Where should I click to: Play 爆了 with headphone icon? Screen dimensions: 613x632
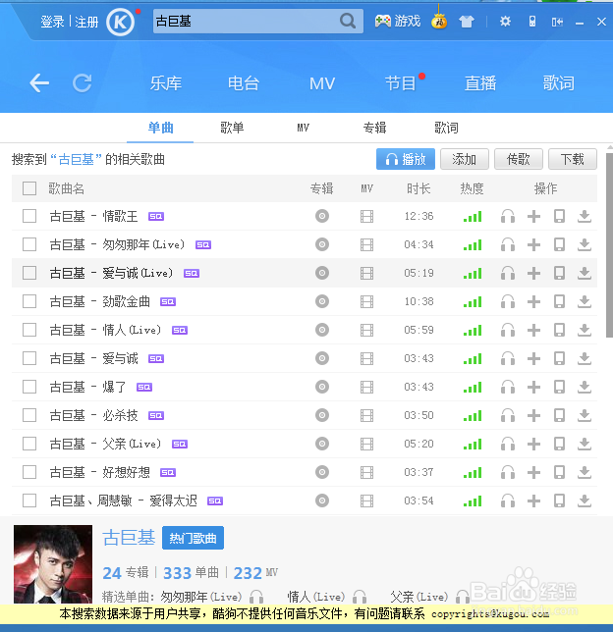pos(508,387)
